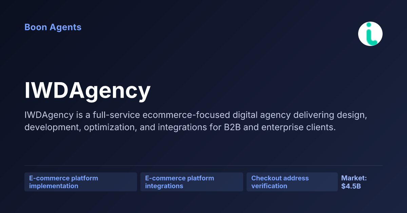Select the Checkout address verification tag
This screenshot has height=213, width=407.
tap(292, 182)
